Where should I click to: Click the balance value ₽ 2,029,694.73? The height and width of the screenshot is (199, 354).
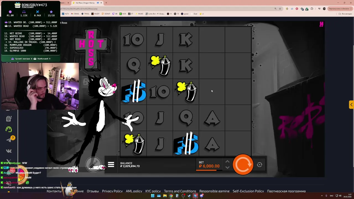point(130,166)
